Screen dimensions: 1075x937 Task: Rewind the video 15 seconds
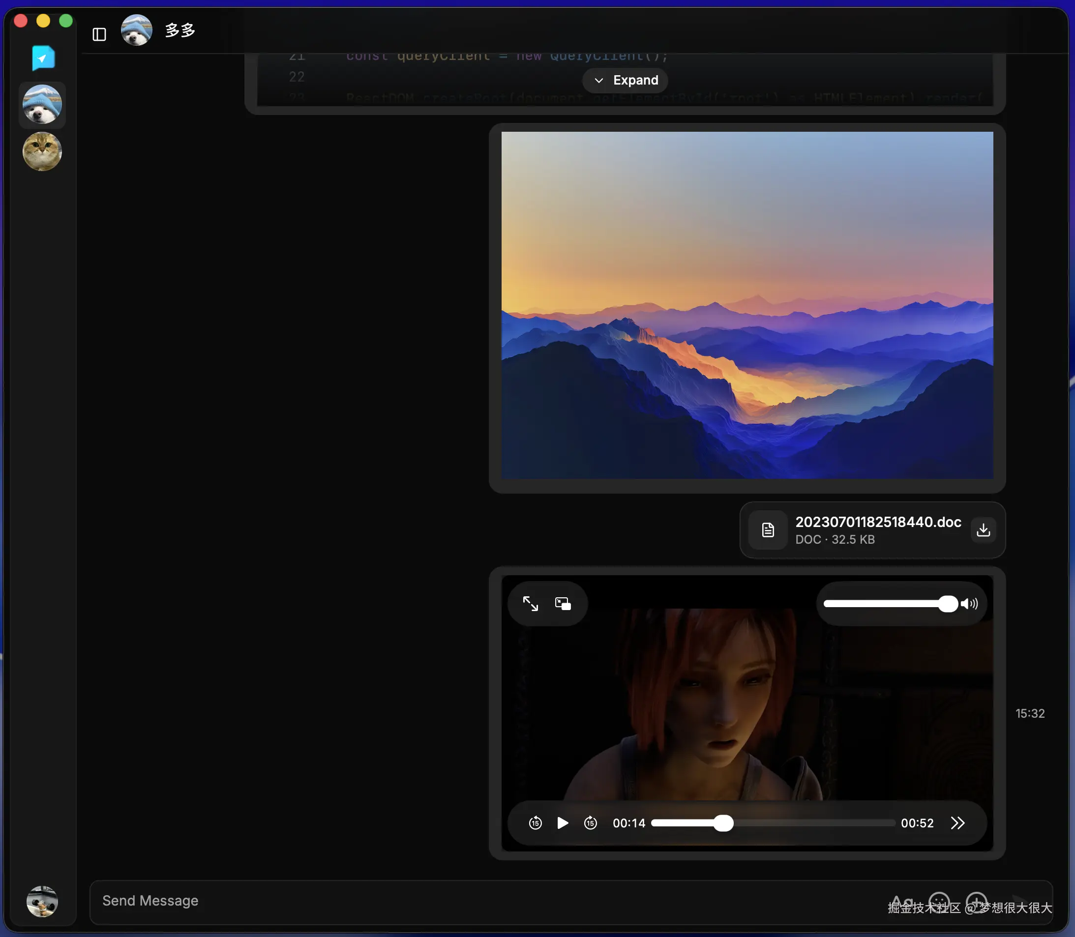click(535, 823)
